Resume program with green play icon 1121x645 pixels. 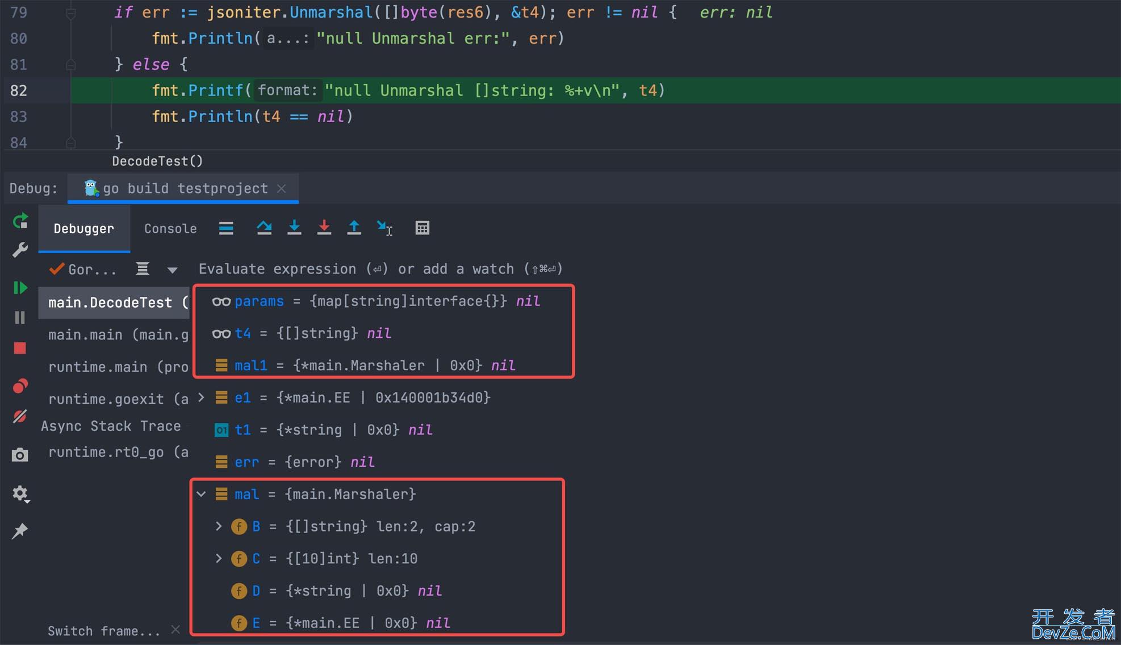point(20,288)
